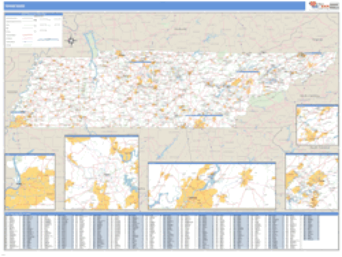Image resolution: width=342 pixels, height=257 pixels.
Task: Click the city index table below the map
Action: click(172, 231)
